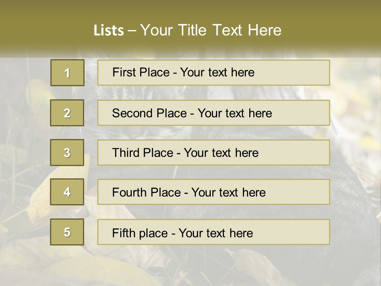Click "Your text here" in the Third Place bar

pos(221,153)
